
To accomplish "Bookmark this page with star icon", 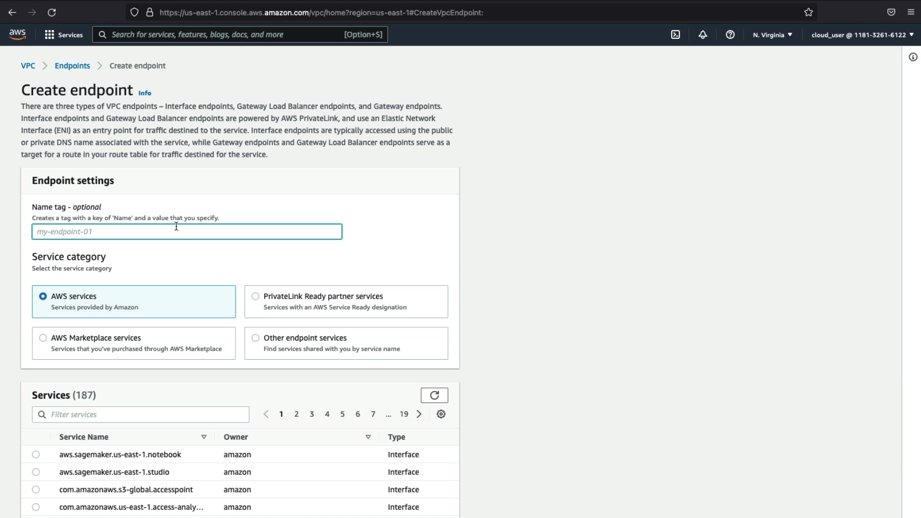I will pyautogui.click(x=809, y=12).
